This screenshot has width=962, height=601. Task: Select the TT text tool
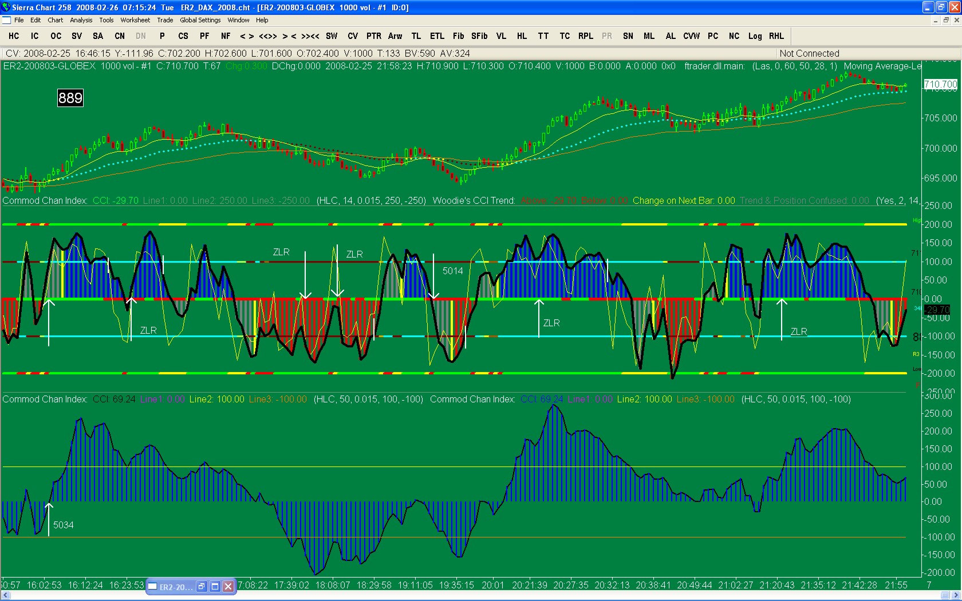[543, 36]
